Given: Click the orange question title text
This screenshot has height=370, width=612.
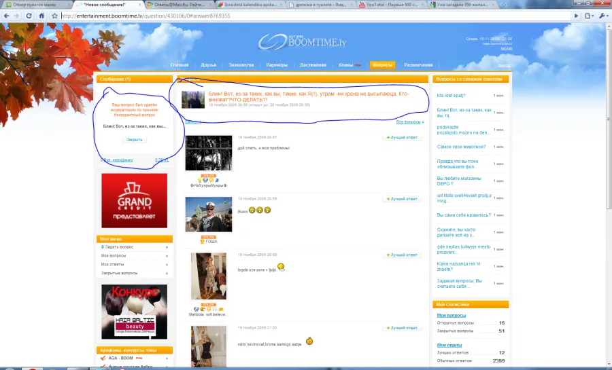Looking at the screenshot, I should 308,96.
